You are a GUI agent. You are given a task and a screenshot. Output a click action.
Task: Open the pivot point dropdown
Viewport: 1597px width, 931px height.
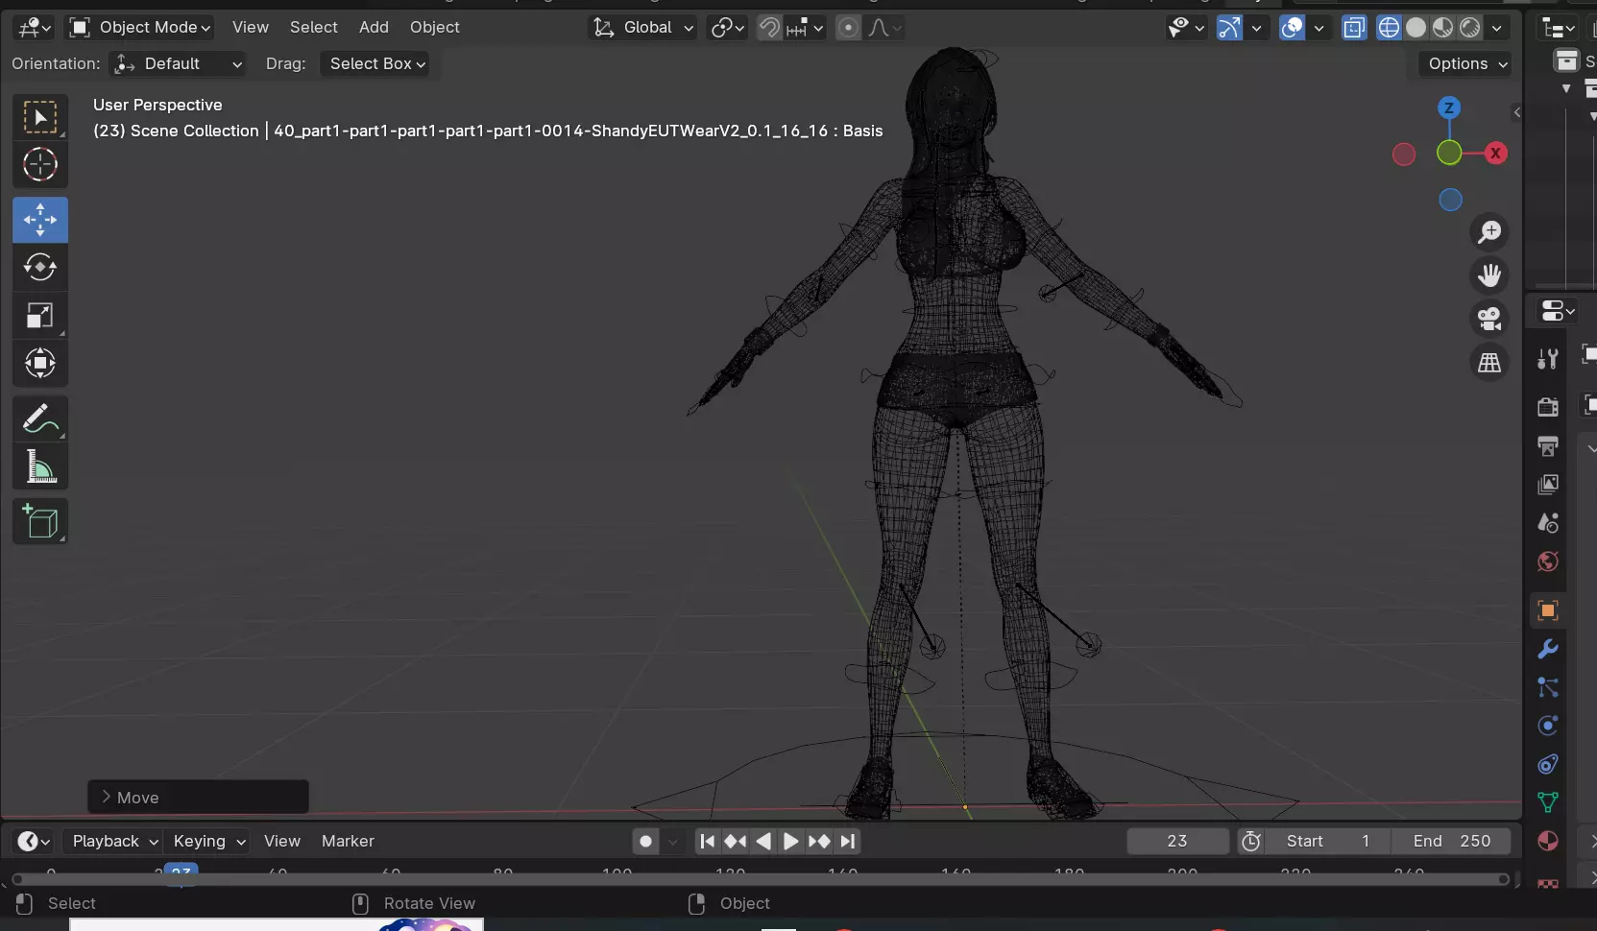coord(727,28)
